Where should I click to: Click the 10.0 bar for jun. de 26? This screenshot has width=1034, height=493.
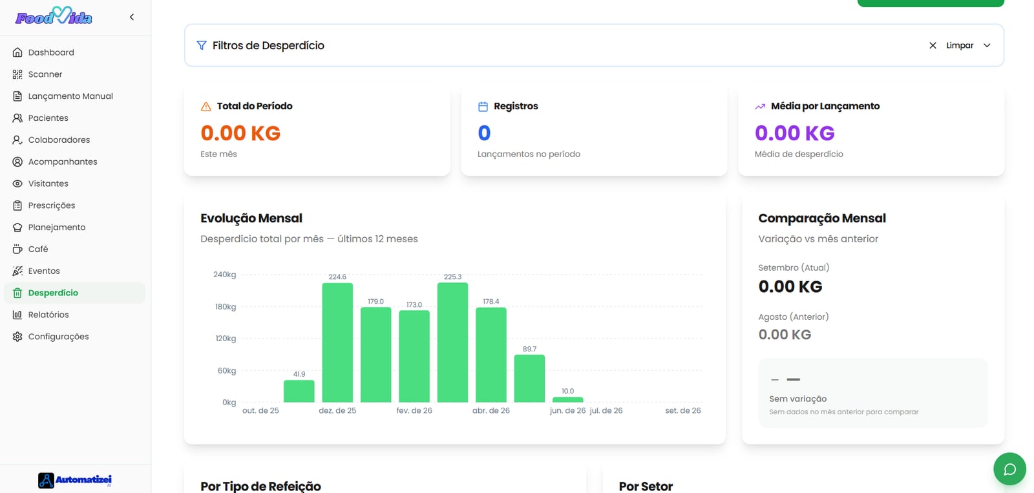[567, 400]
